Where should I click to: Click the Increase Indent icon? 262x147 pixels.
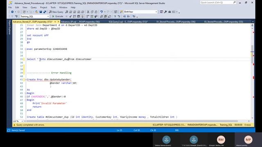(128, 16)
